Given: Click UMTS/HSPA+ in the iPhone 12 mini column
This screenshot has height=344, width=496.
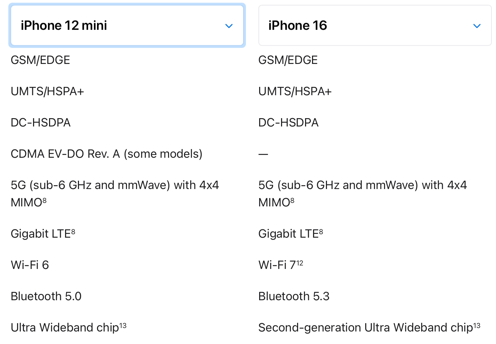Looking at the screenshot, I should (47, 91).
